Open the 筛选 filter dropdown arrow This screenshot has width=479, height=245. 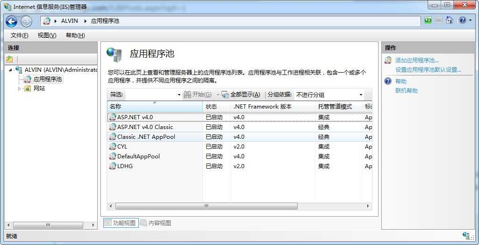(x=179, y=95)
